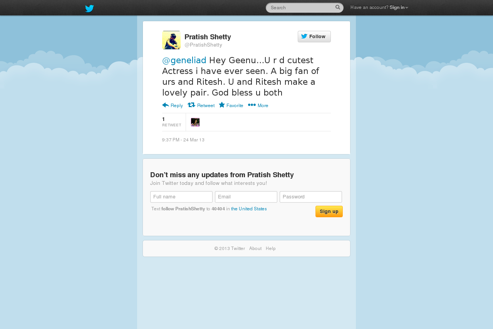This screenshot has height=329, width=493.
Task: Click the yellow Sign up button
Action: coord(329,211)
